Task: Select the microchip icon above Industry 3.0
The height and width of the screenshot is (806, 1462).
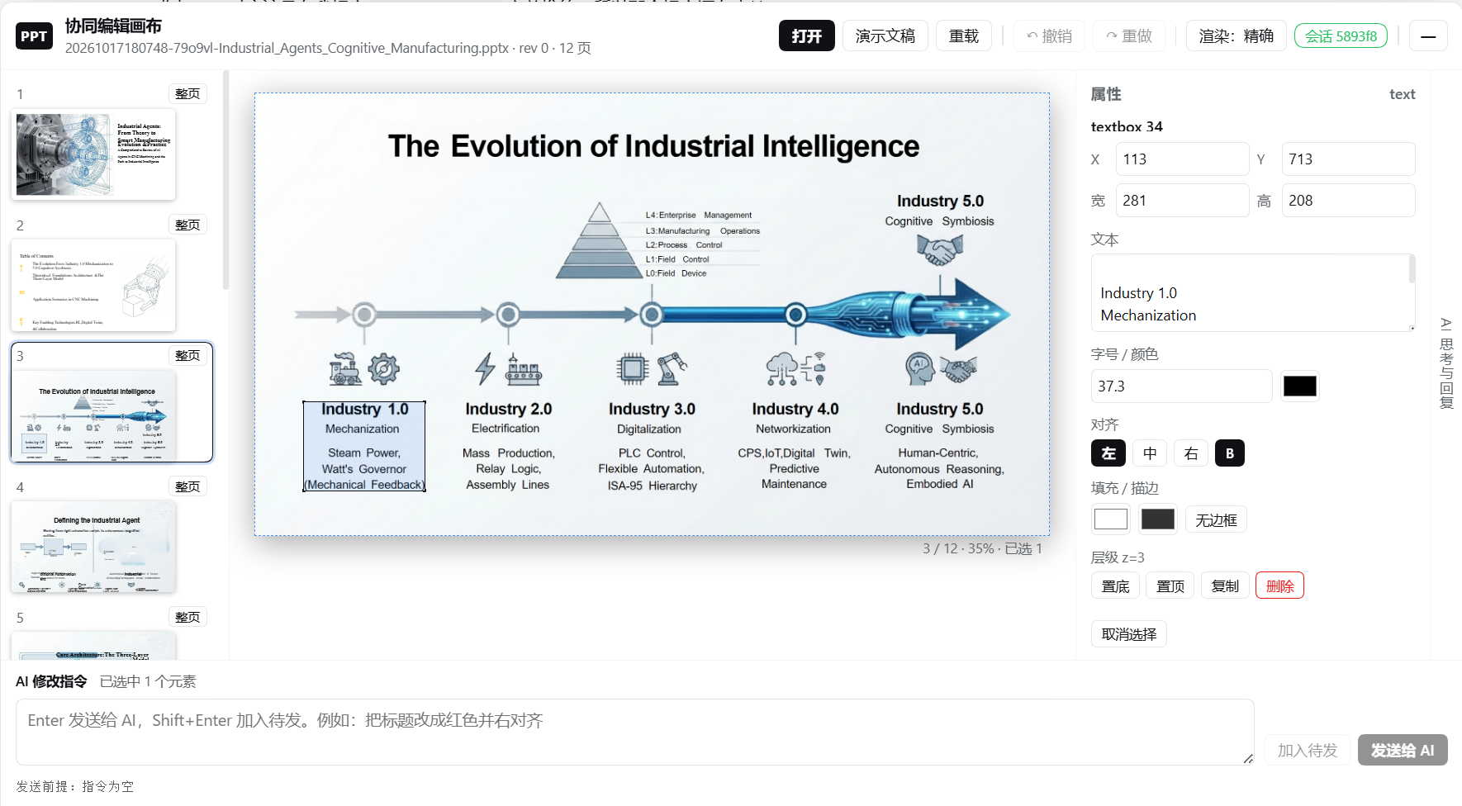Action: [633, 369]
